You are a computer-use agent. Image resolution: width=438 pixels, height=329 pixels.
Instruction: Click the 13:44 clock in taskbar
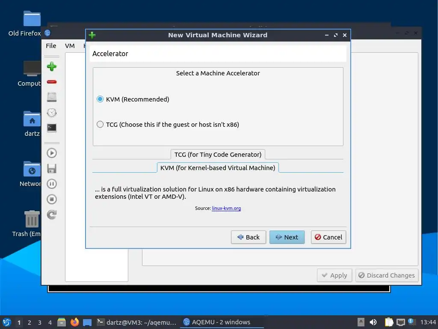[x=428, y=322]
